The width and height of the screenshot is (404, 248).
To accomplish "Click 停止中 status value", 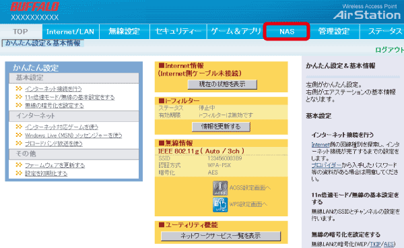I will coord(207,108).
